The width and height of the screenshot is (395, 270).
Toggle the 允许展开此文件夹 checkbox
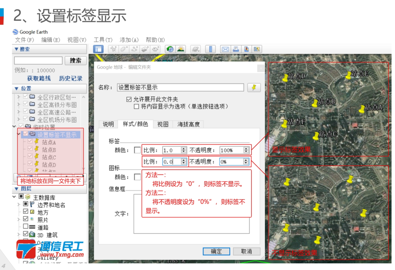129,99
